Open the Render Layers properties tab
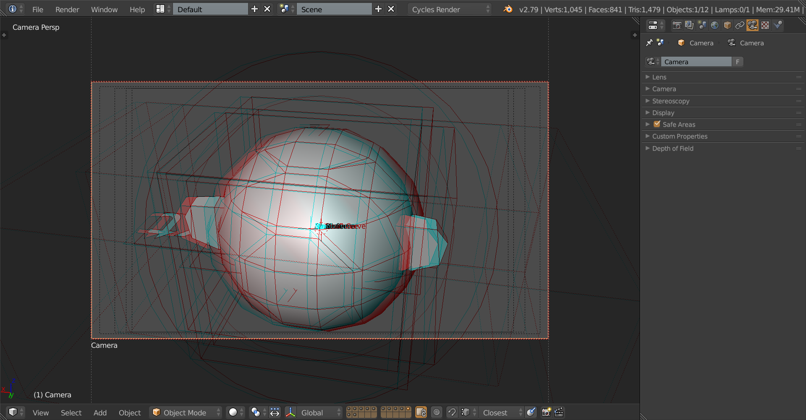This screenshot has width=806, height=420. [x=689, y=25]
